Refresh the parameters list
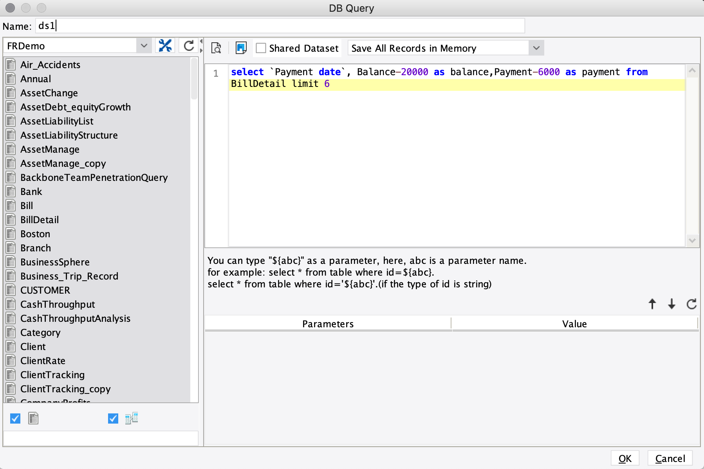This screenshot has width=704, height=469. 691,304
